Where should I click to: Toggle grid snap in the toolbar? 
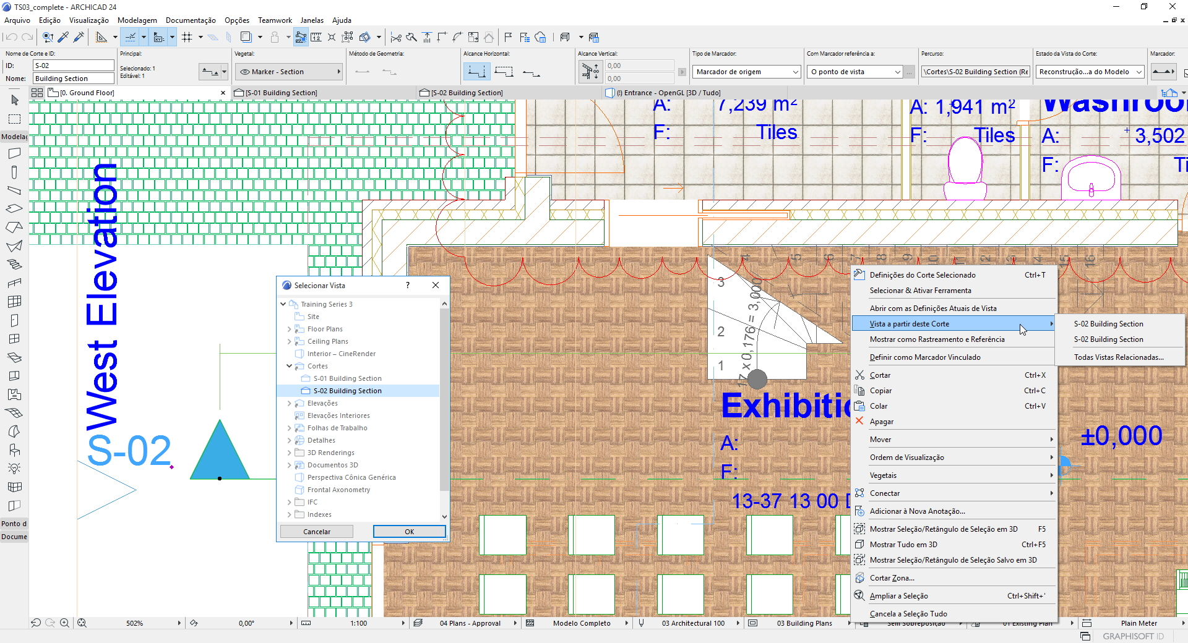tap(187, 37)
